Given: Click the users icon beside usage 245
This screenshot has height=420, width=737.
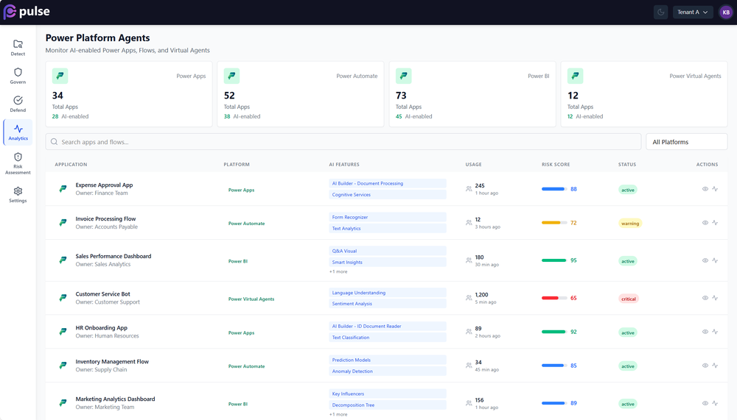Looking at the screenshot, I should (x=469, y=189).
